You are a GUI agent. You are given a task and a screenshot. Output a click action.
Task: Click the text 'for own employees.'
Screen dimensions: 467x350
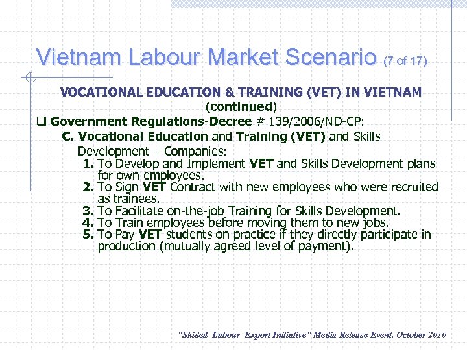[151, 175]
